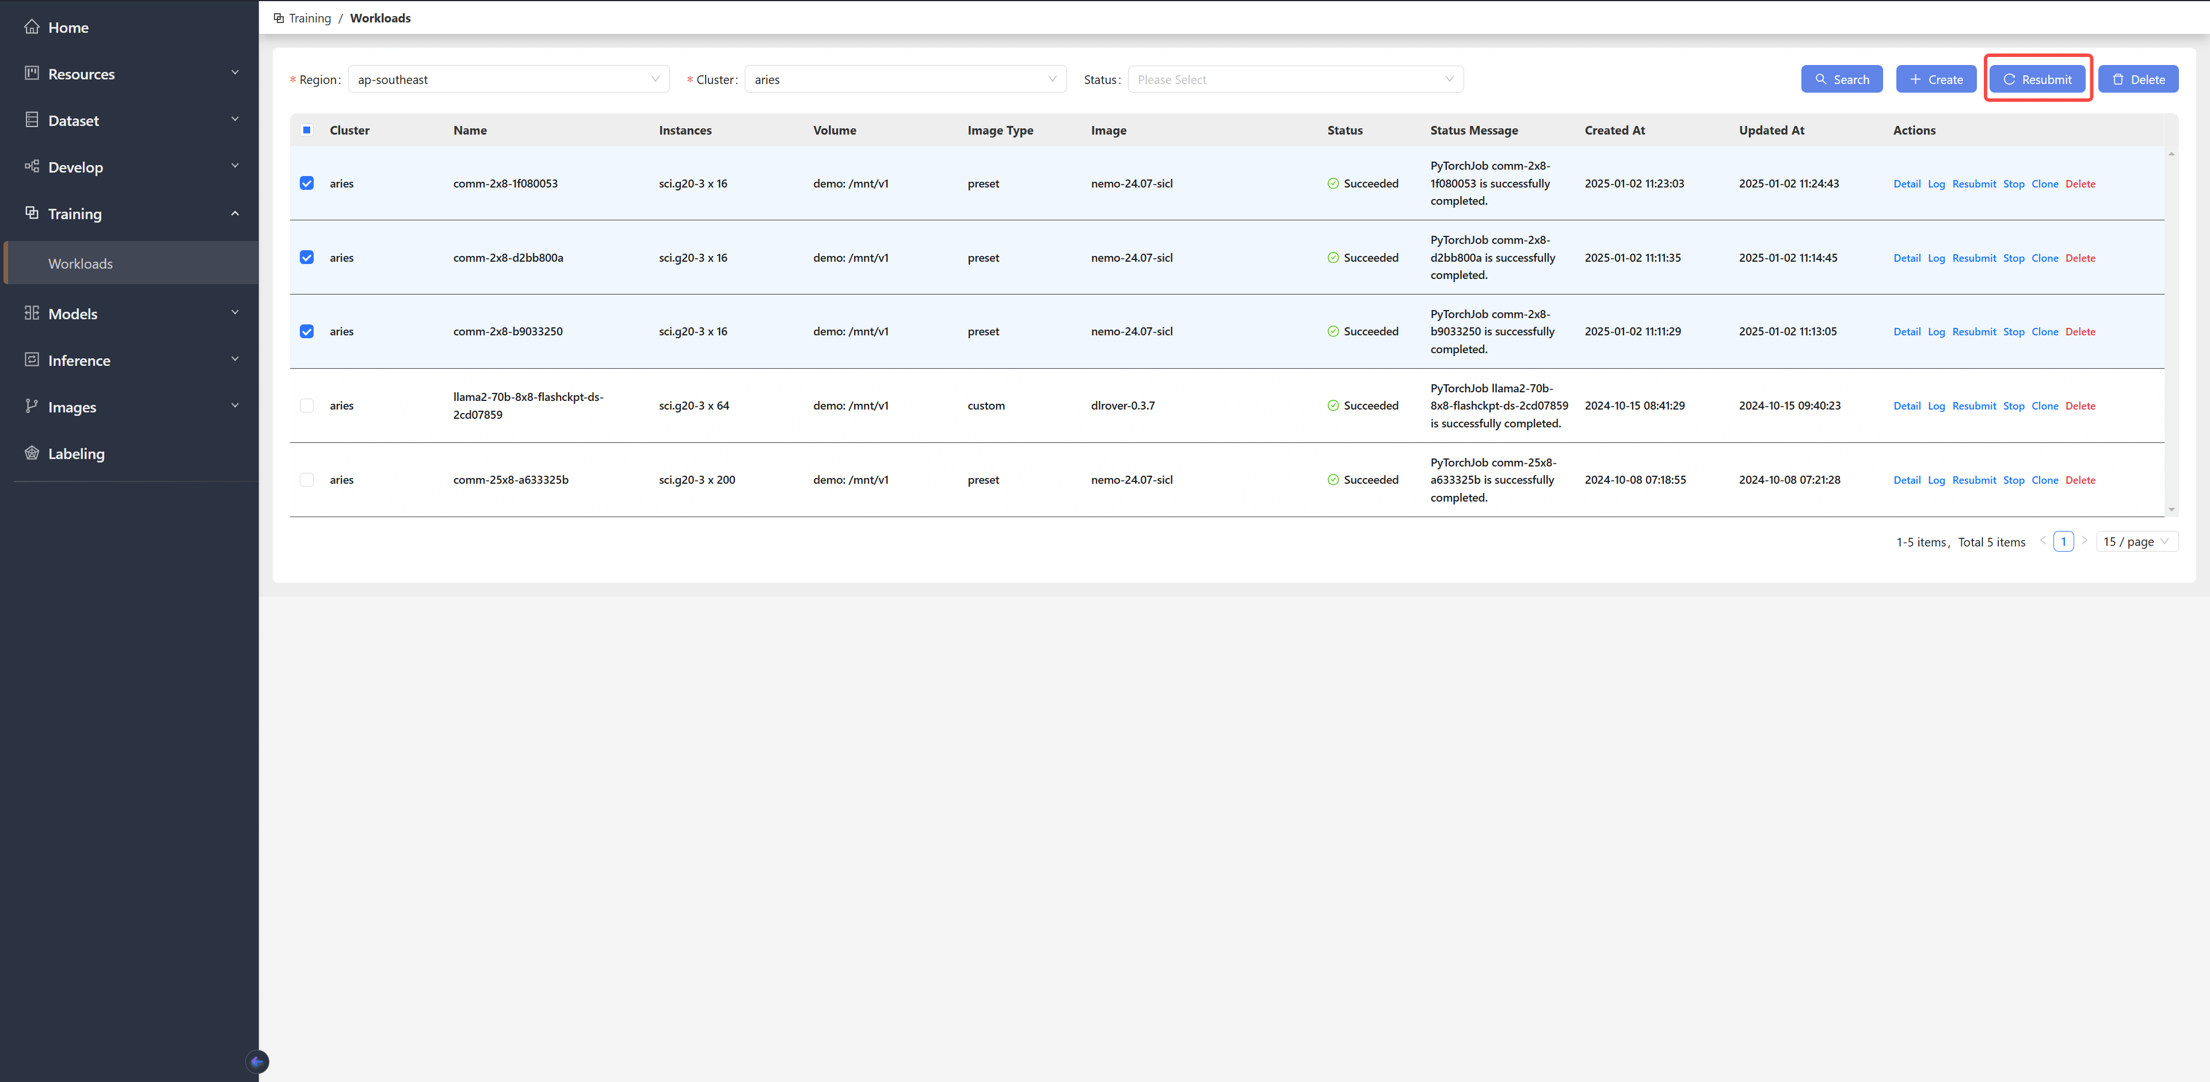Click the table vertical scrollbar down arrow
Screen dimensions: 2210x1082
(x=2170, y=510)
